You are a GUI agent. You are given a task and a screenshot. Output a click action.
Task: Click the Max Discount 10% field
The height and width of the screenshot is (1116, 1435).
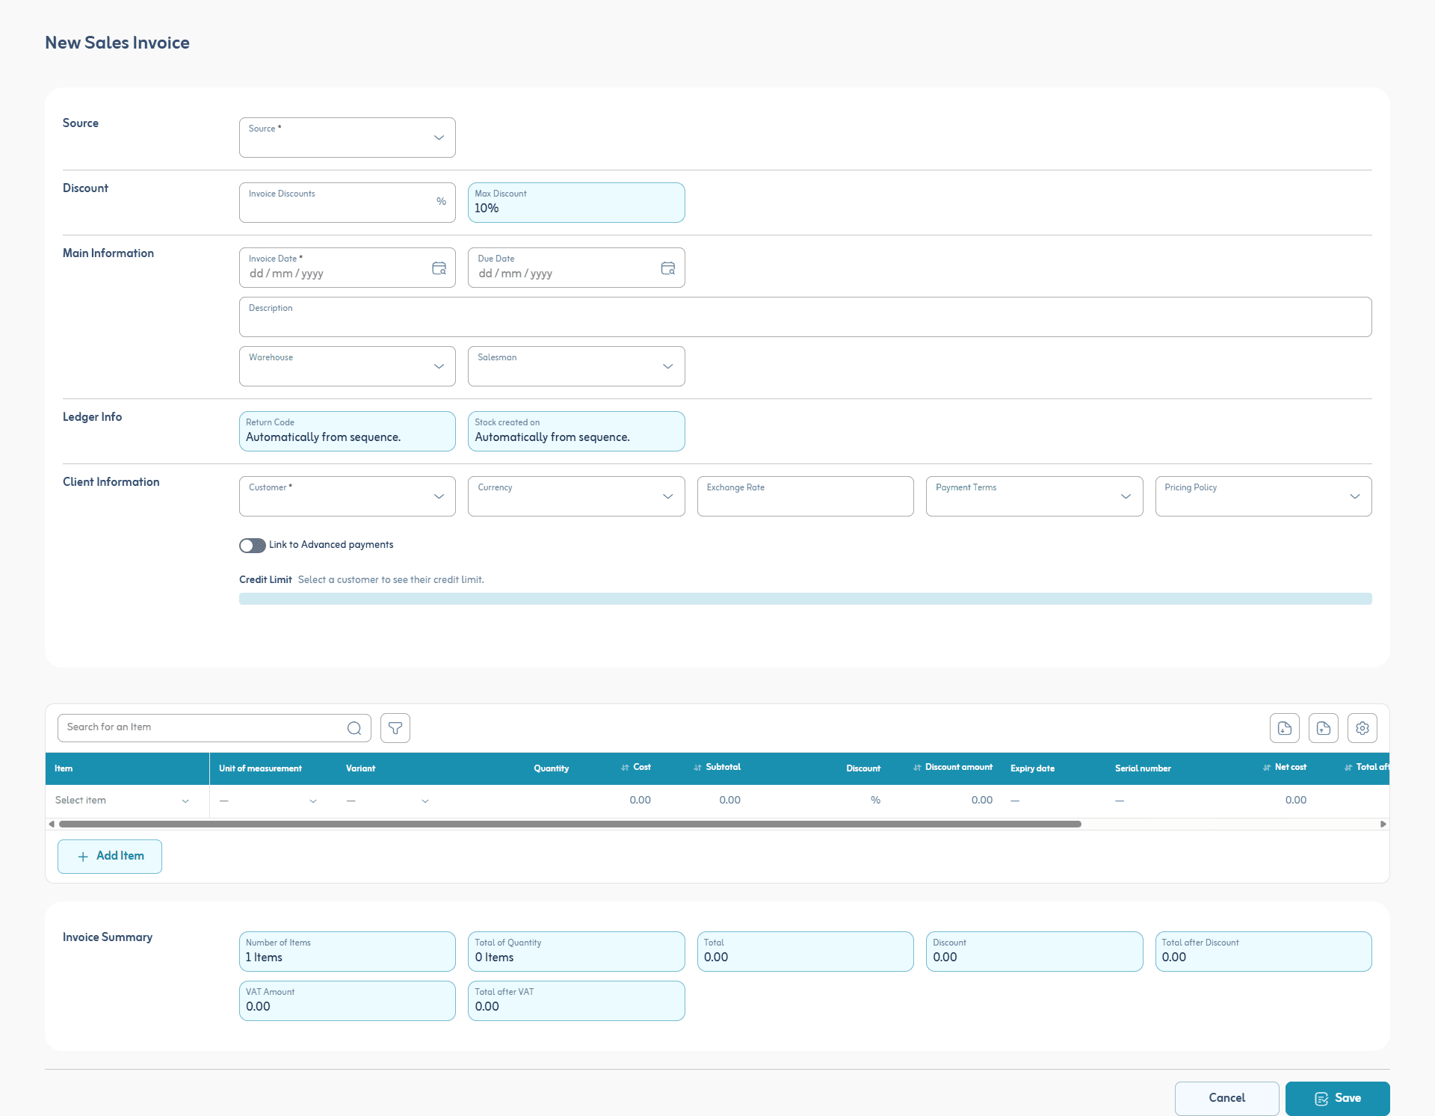point(576,203)
